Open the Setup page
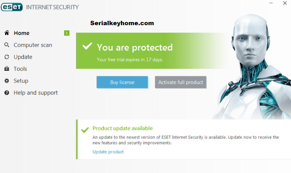 point(21,81)
